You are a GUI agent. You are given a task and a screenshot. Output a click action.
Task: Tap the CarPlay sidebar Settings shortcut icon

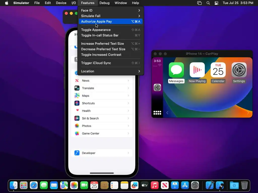click(x=157, y=87)
